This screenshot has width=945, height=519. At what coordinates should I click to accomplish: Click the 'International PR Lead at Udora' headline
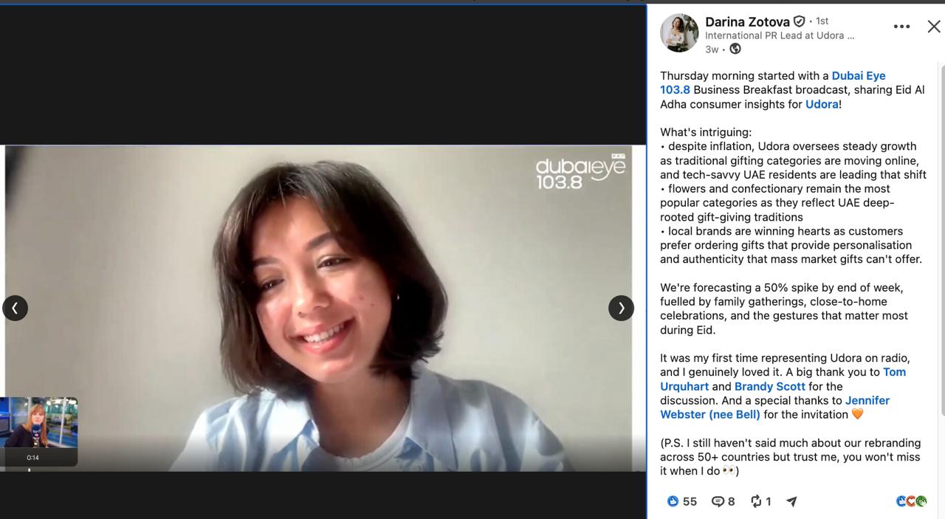point(780,35)
